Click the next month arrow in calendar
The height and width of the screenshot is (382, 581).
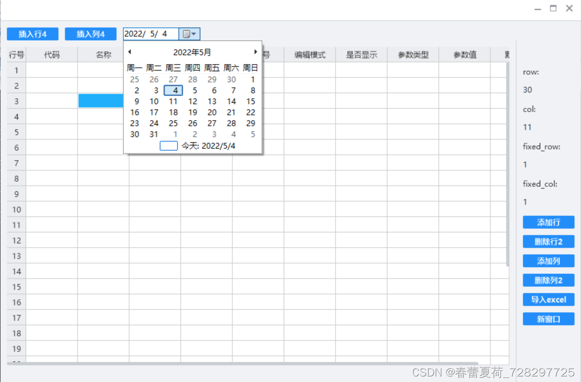[255, 52]
